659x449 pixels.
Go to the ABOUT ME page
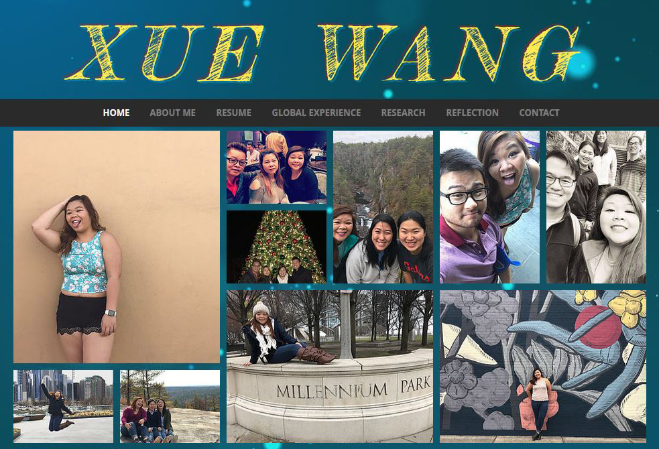(x=172, y=113)
